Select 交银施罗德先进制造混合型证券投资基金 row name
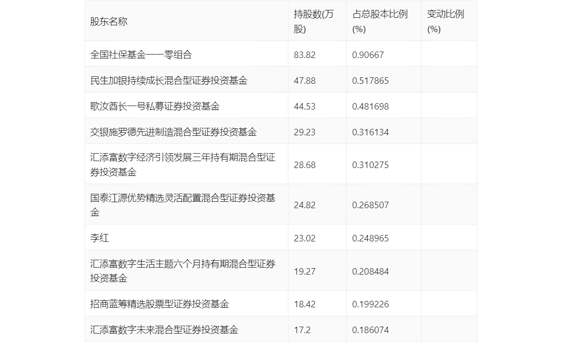 pos(173,132)
